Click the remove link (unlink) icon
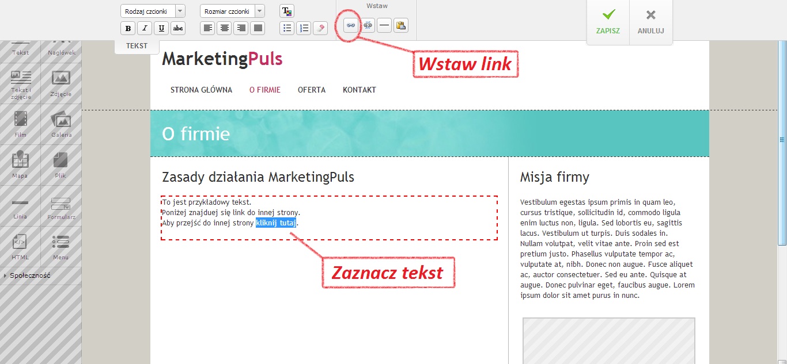The image size is (787, 364). pos(368,25)
